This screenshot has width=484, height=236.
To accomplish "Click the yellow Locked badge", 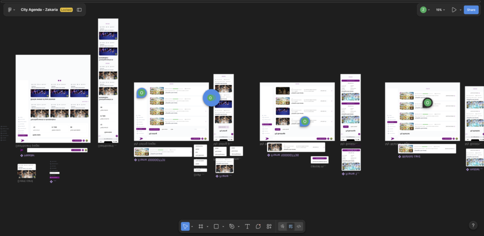I will click(x=66, y=9).
